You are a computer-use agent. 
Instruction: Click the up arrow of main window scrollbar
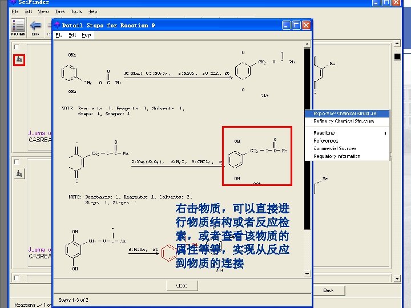pos(397,43)
